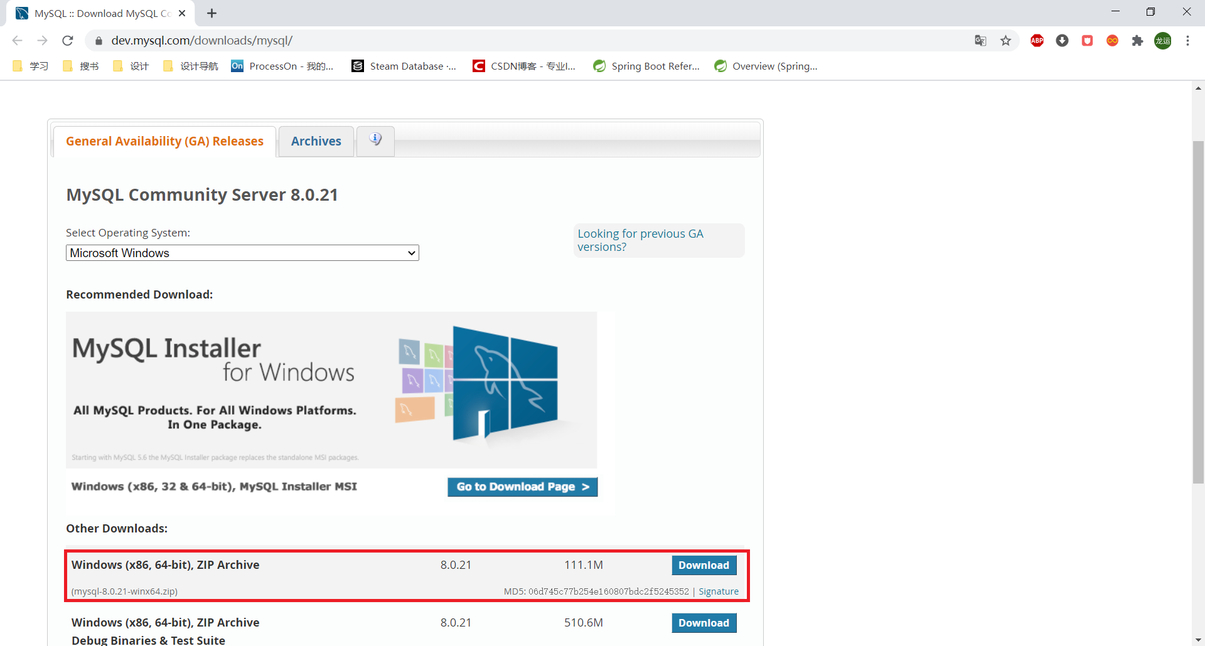View site info via the padlock icon
Image resolution: width=1205 pixels, height=646 pixels.
click(98, 41)
